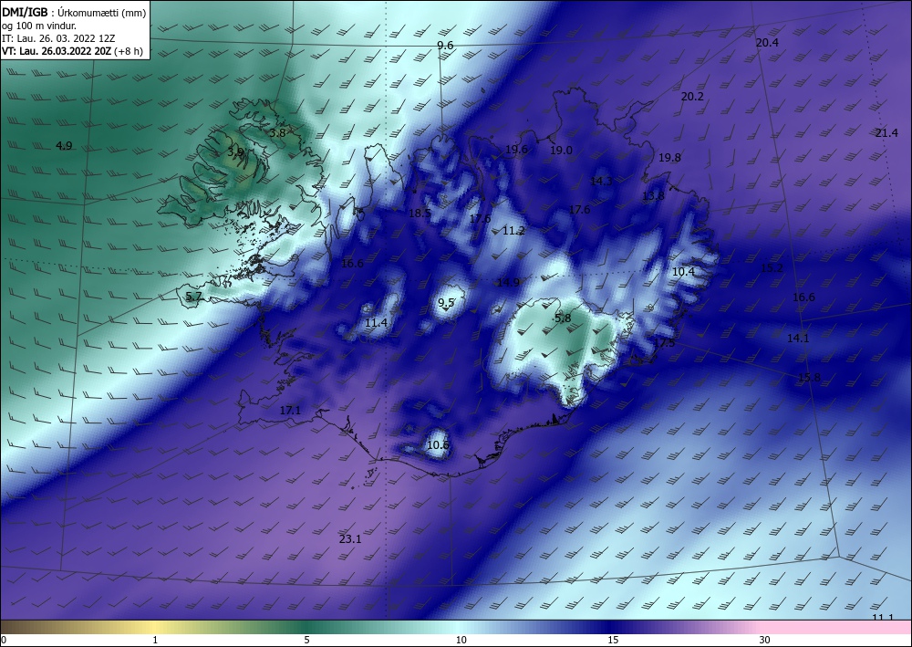Screen dimensions: 912x647
Task: Click the color scale tick label 10
Action: (461, 640)
